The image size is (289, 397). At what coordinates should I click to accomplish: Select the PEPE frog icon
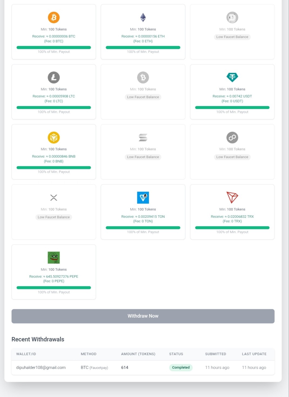pos(54,258)
